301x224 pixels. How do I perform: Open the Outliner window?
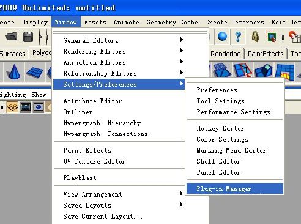(119, 112)
